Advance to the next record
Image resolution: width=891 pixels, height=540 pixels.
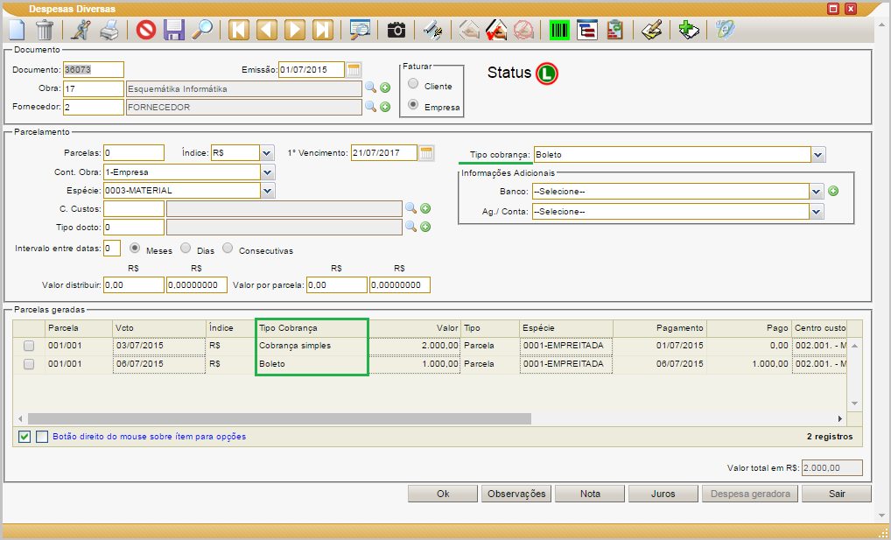click(294, 30)
